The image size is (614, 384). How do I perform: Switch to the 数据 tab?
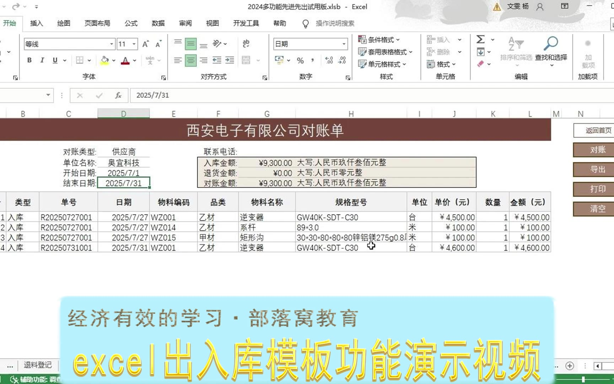click(x=158, y=23)
